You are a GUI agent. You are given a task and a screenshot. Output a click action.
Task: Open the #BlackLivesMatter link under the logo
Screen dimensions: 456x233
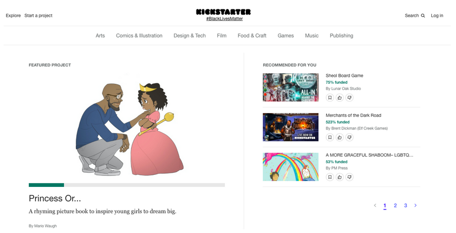pos(224,18)
